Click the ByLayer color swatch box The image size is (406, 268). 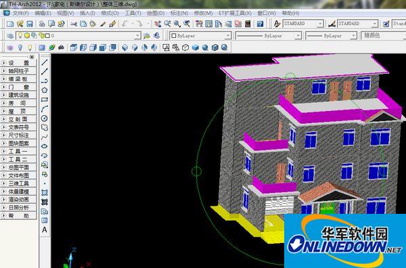coord(174,35)
